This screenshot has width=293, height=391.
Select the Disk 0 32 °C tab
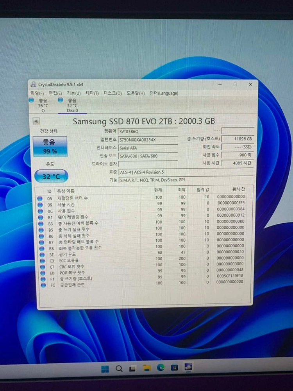pos(72,106)
